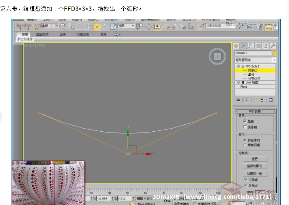Toggle the 内部点 checkbox
The height and width of the screenshot is (205, 289).
click(x=245, y=179)
